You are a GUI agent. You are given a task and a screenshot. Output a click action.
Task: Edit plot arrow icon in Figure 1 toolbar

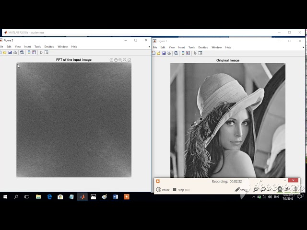coord(195,53)
